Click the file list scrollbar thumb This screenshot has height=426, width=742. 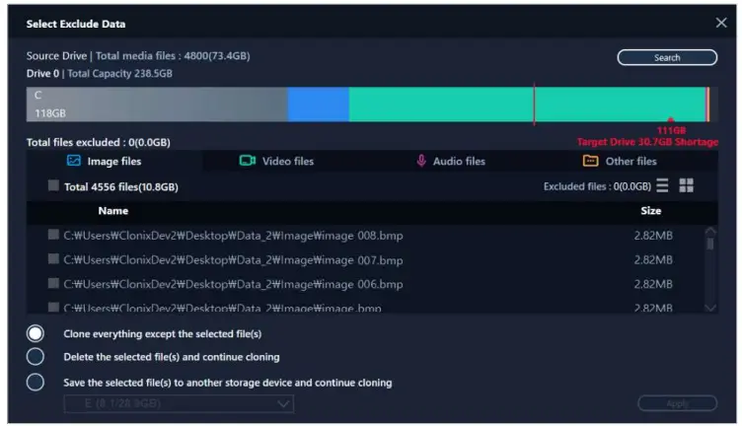pos(710,244)
